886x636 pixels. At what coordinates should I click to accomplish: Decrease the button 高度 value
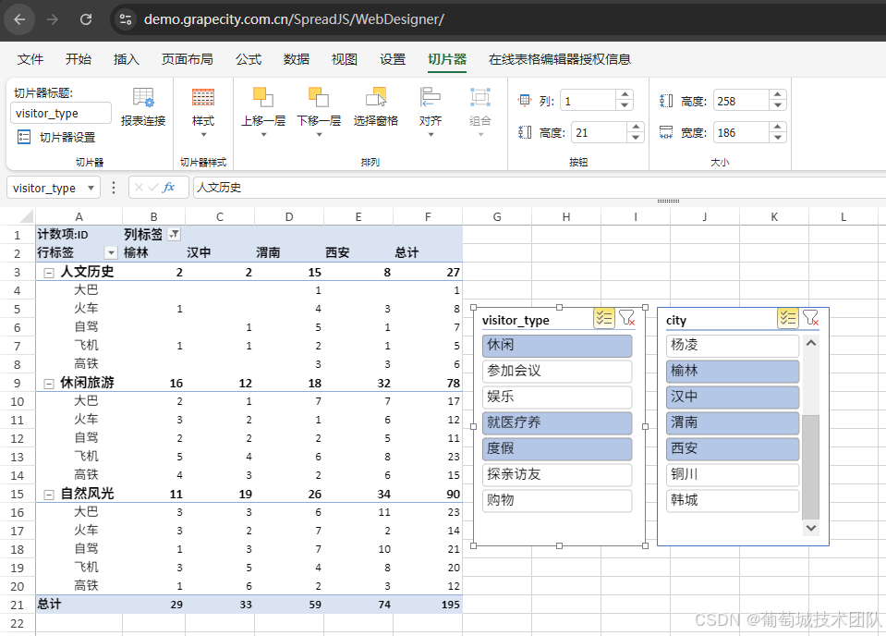pyautogui.click(x=636, y=138)
